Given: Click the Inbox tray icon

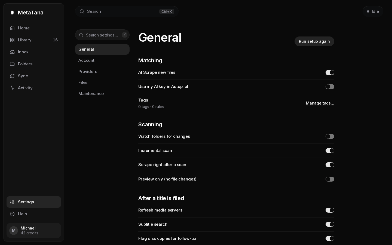Looking at the screenshot, I should point(12,52).
